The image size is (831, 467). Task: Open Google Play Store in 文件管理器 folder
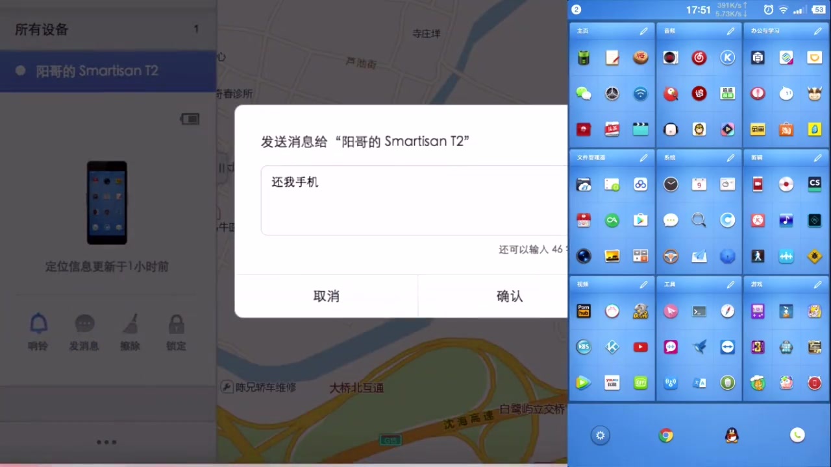[641, 221]
